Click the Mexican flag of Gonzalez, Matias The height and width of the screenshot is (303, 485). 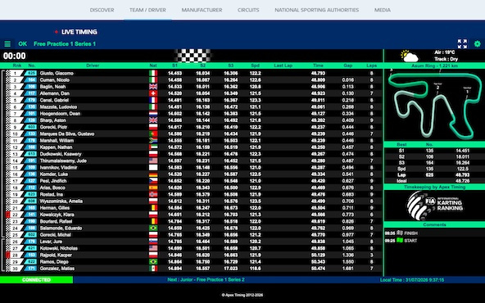pos(153,269)
